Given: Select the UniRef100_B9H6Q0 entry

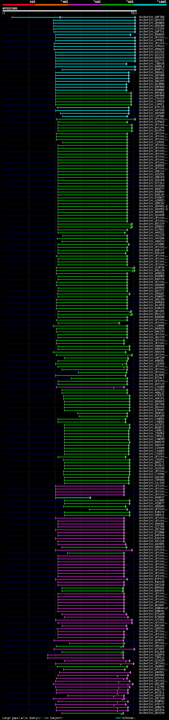Looking at the screenshot, I should pos(152,35).
